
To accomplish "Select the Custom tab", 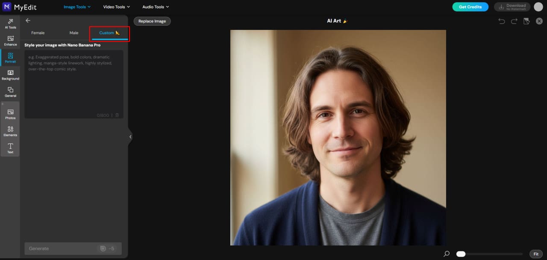I will point(109,33).
